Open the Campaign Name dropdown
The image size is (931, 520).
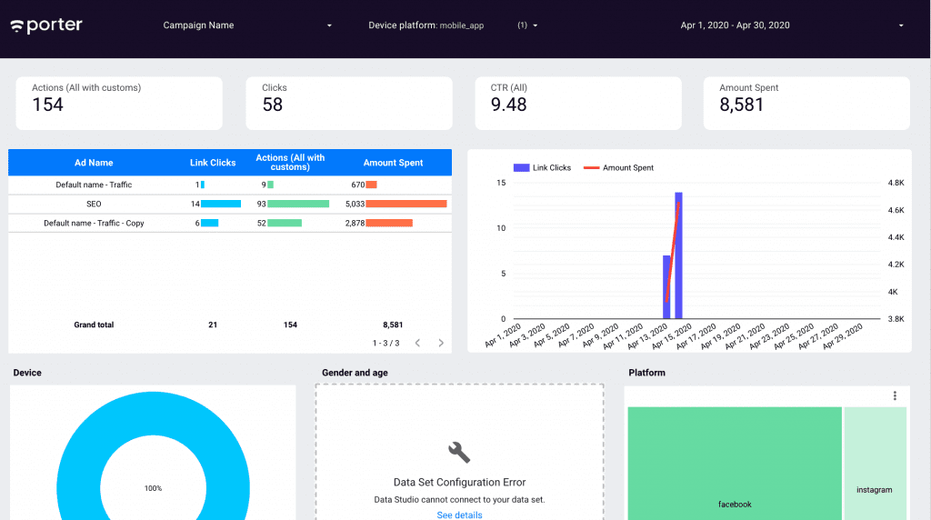click(x=247, y=25)
